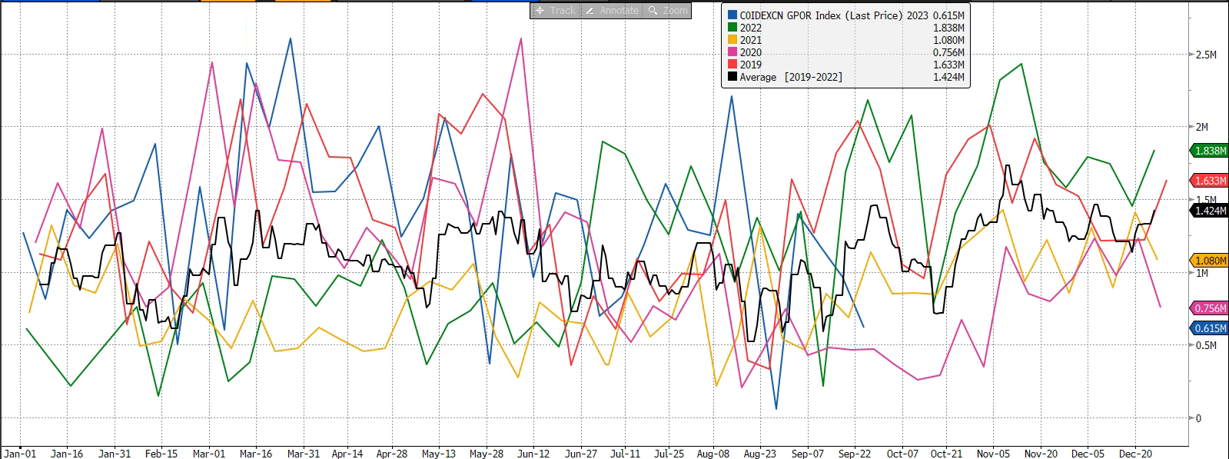Click the Jan-01 date label
Viewport: 1229px width, 459px height.
20,454
